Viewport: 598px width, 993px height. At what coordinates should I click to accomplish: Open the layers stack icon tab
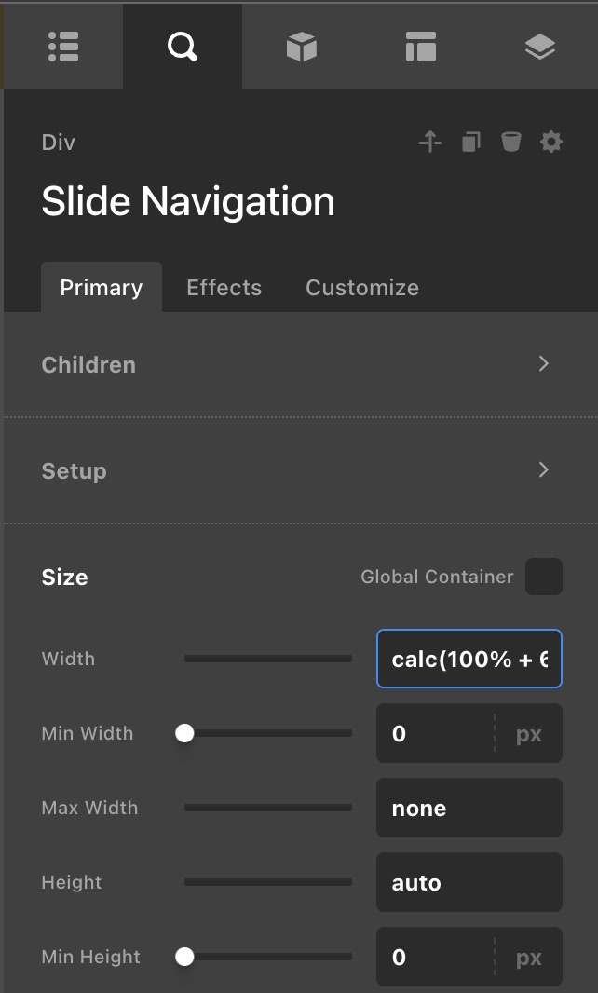coord(540,48)
